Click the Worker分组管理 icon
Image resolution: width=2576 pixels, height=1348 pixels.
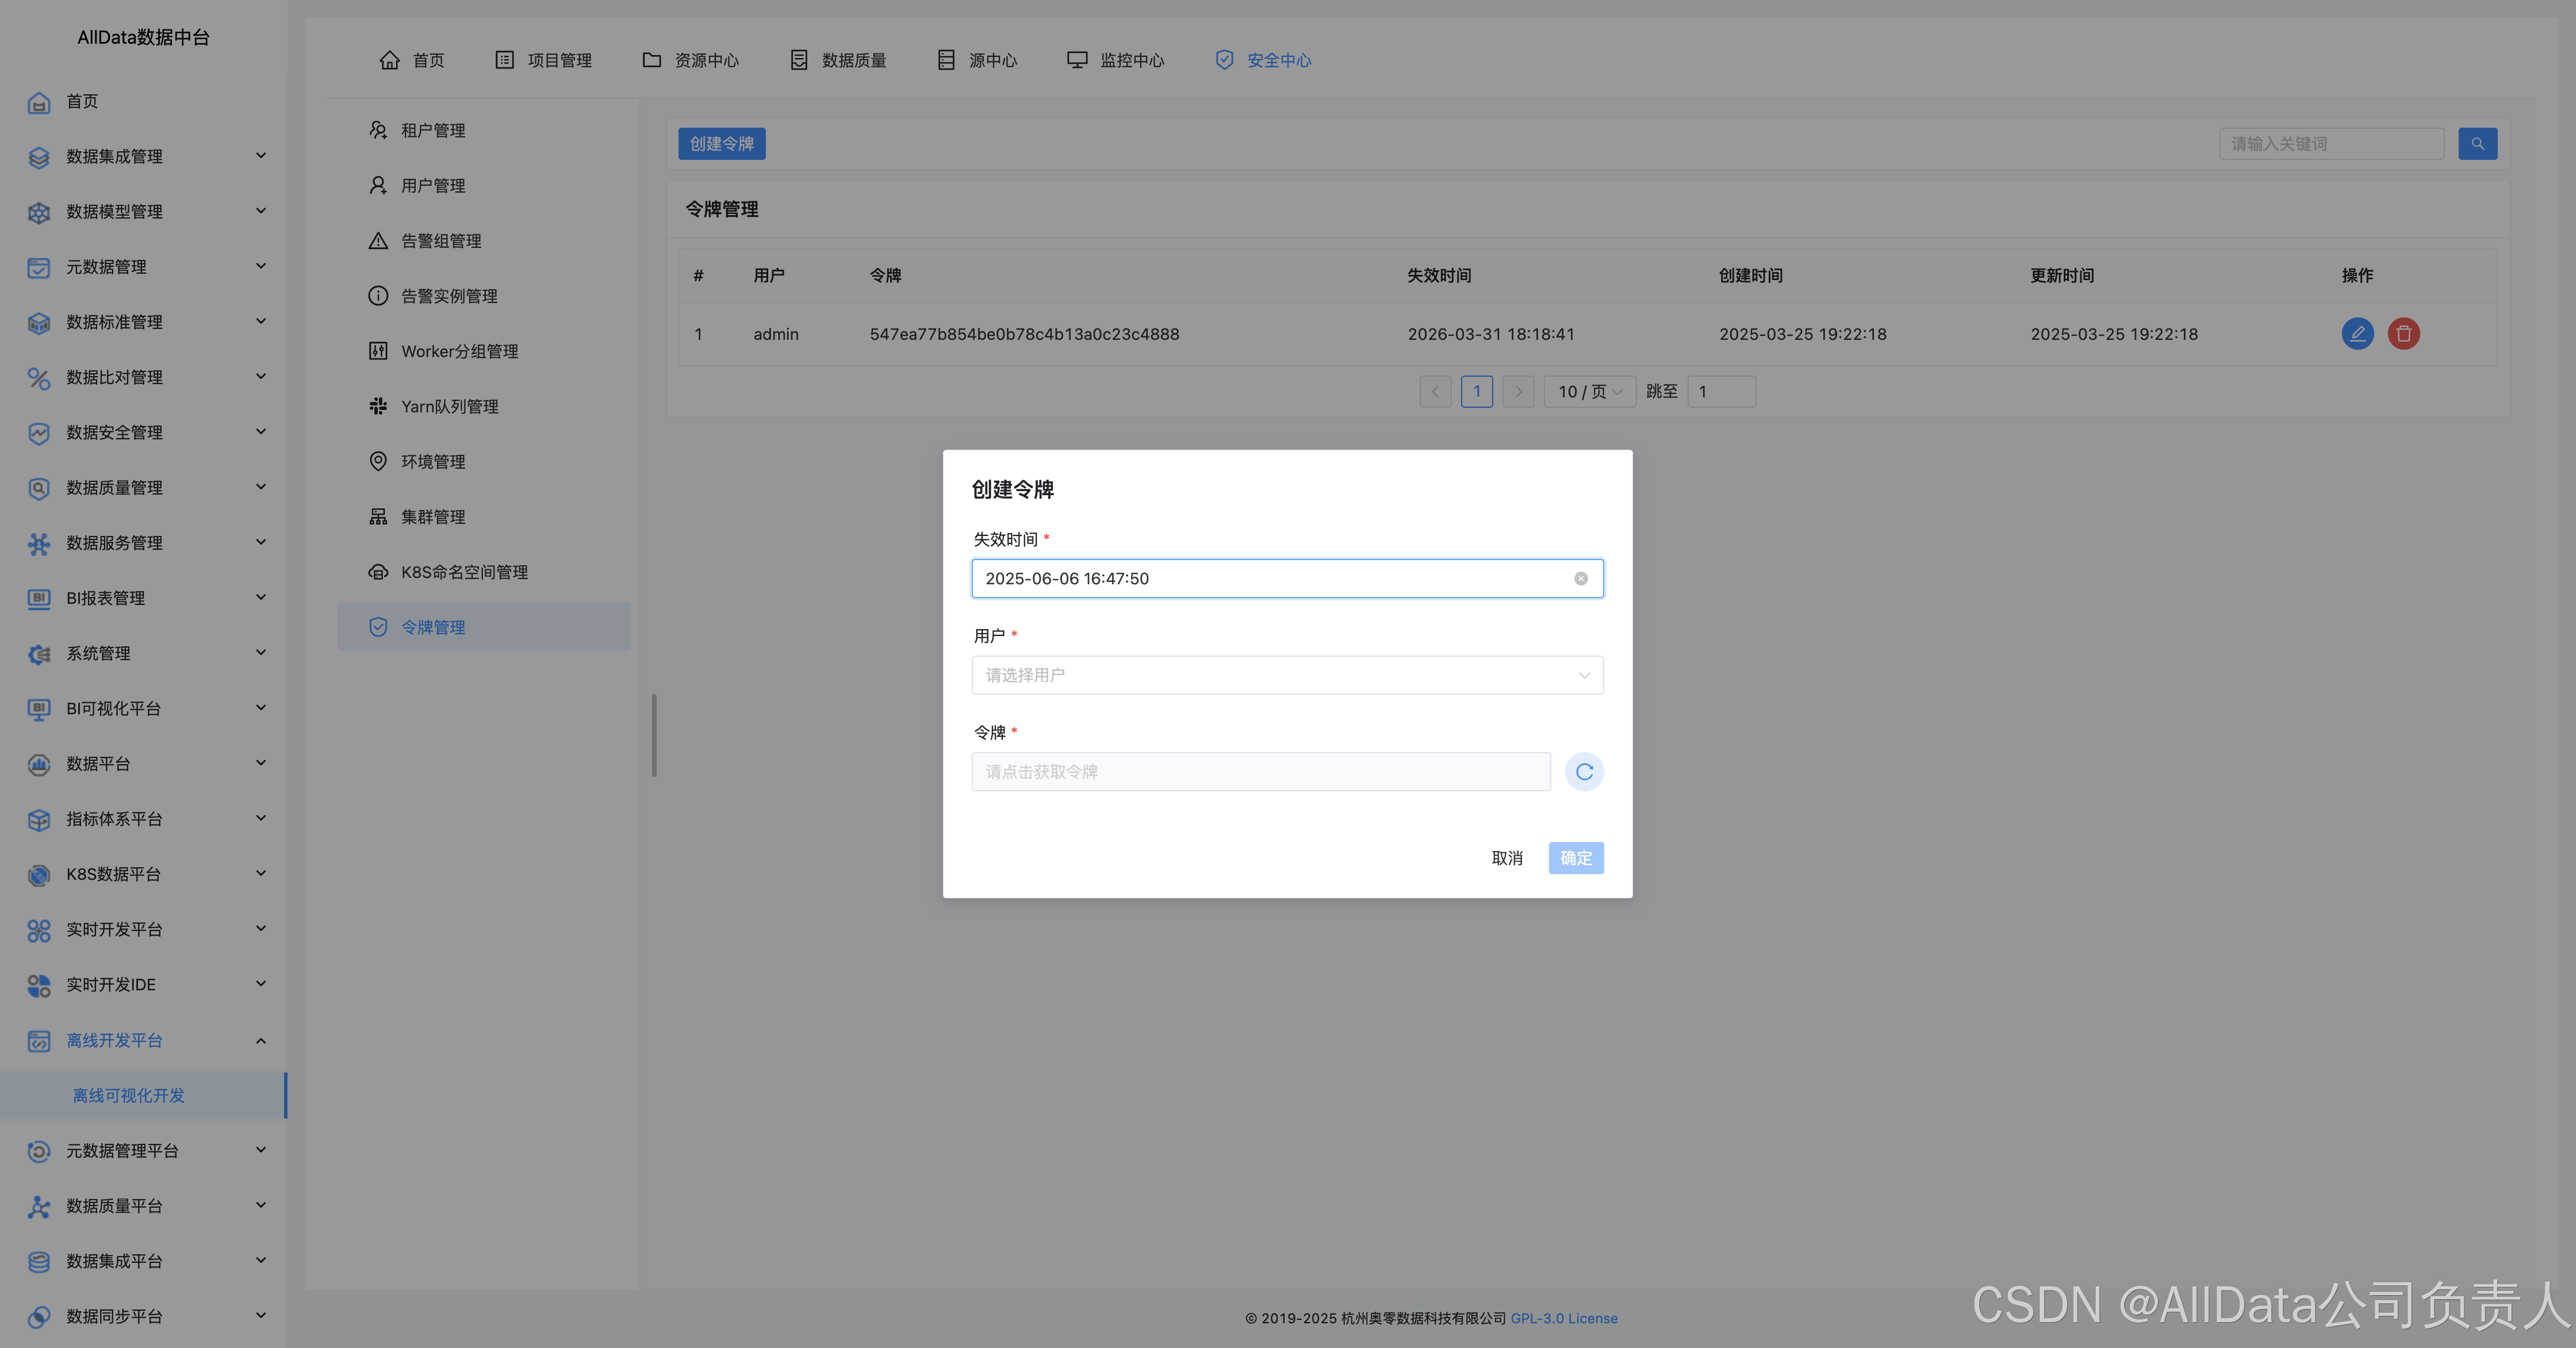(x=378, y=351)
